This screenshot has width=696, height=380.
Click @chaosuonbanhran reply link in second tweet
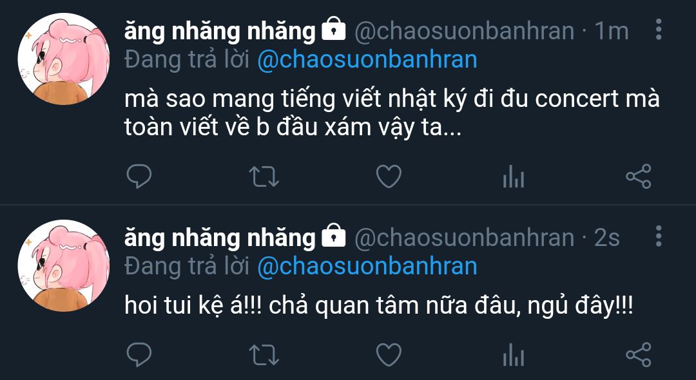[x=367, y=267]
